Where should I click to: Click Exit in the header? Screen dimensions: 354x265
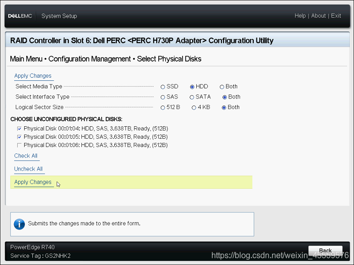336,16
